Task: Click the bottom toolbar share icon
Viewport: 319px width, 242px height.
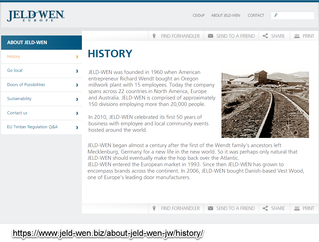Action: click(265, 208)
